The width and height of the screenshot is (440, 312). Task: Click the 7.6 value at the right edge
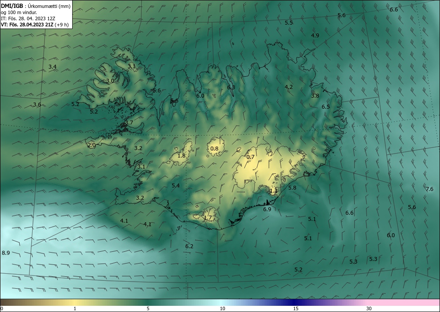[x=429, y=189]
